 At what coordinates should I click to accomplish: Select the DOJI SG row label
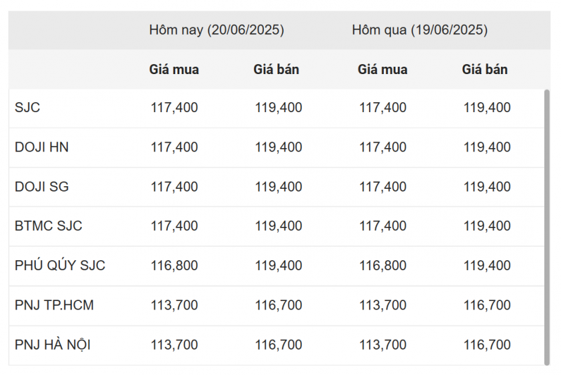[x=41, y=187]
